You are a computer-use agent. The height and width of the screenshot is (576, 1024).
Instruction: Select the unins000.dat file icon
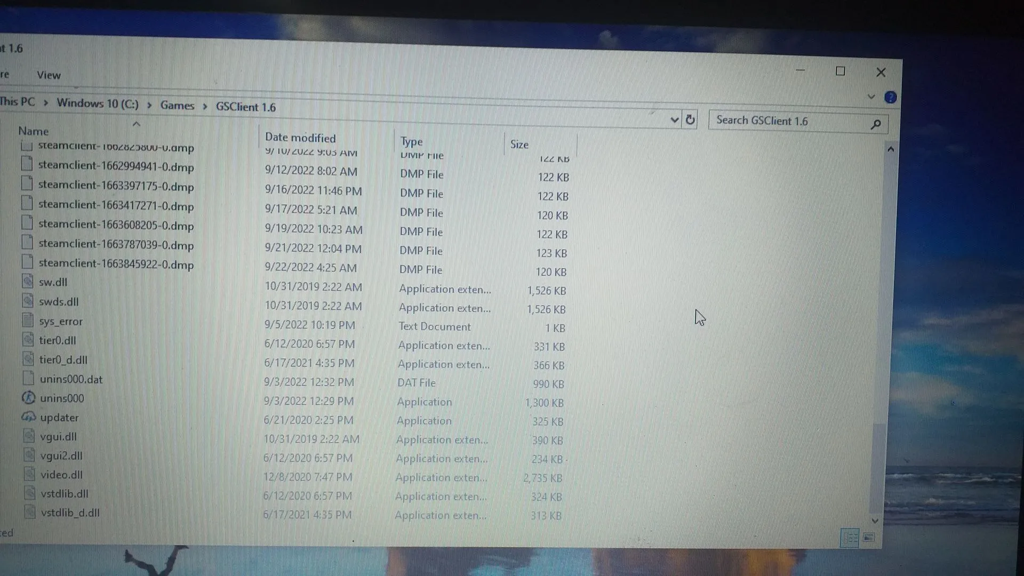click(x=29, y=378)
